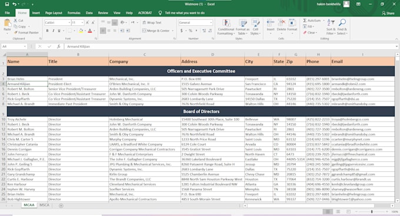Click the Accounting dollar format icon

181,31
